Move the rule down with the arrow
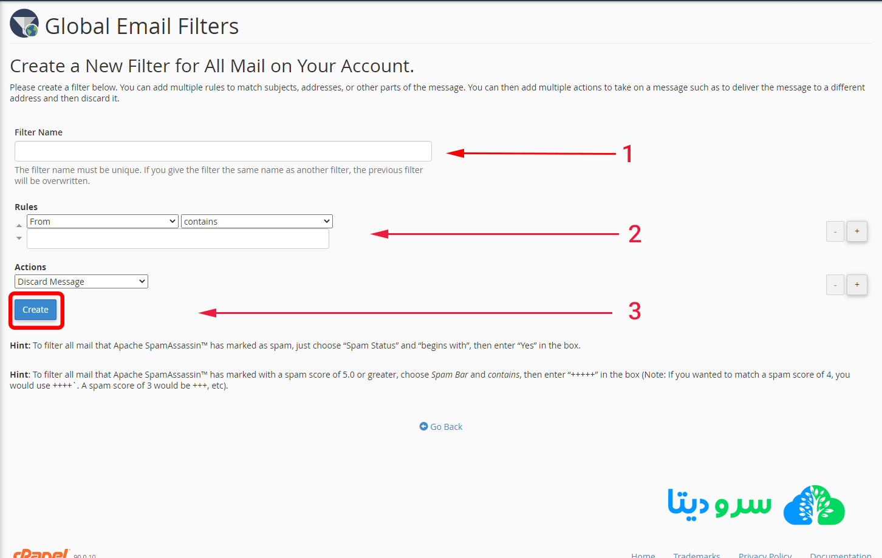Viewport: 882px width, 558px height. [19, 238]
